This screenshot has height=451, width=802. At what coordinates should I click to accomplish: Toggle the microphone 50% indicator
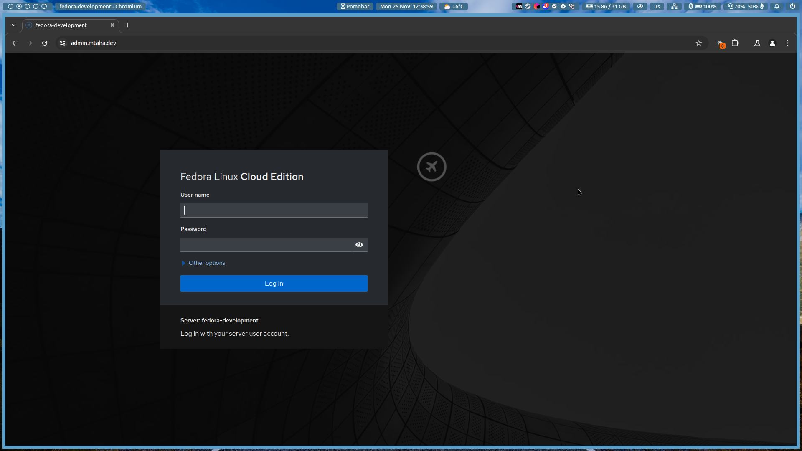coord(756,6)
